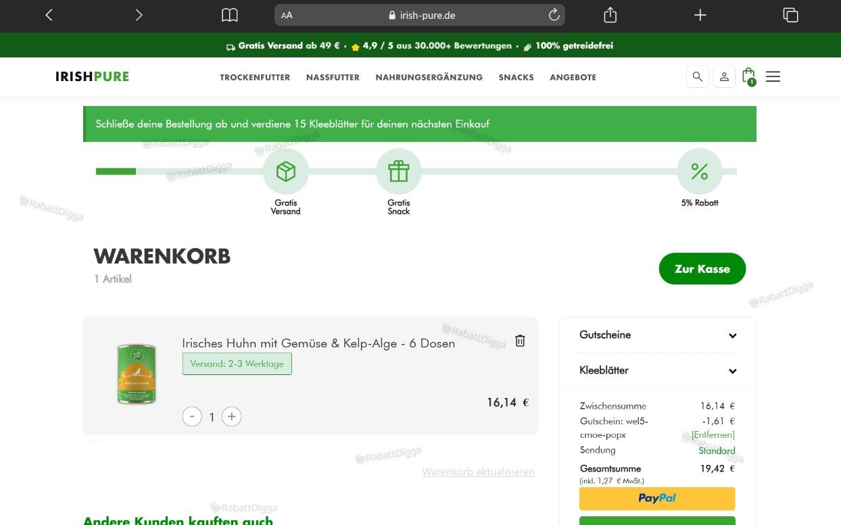The height and width of the screenshot is (525, 841).
Task: Expand the Gutscheine section
Action: click(658, 335)
